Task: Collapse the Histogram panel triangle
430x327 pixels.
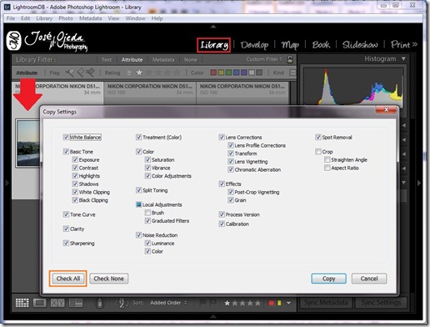Action: pos(403,59)
